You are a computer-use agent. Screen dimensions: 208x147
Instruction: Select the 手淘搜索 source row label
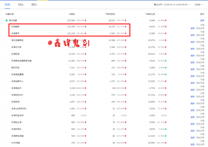tap(15, 26)
